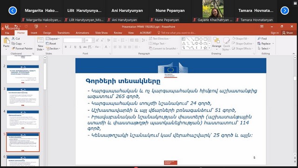Decrease font size with the smaller A icon
Screen dimensions: 298x168
102,40
